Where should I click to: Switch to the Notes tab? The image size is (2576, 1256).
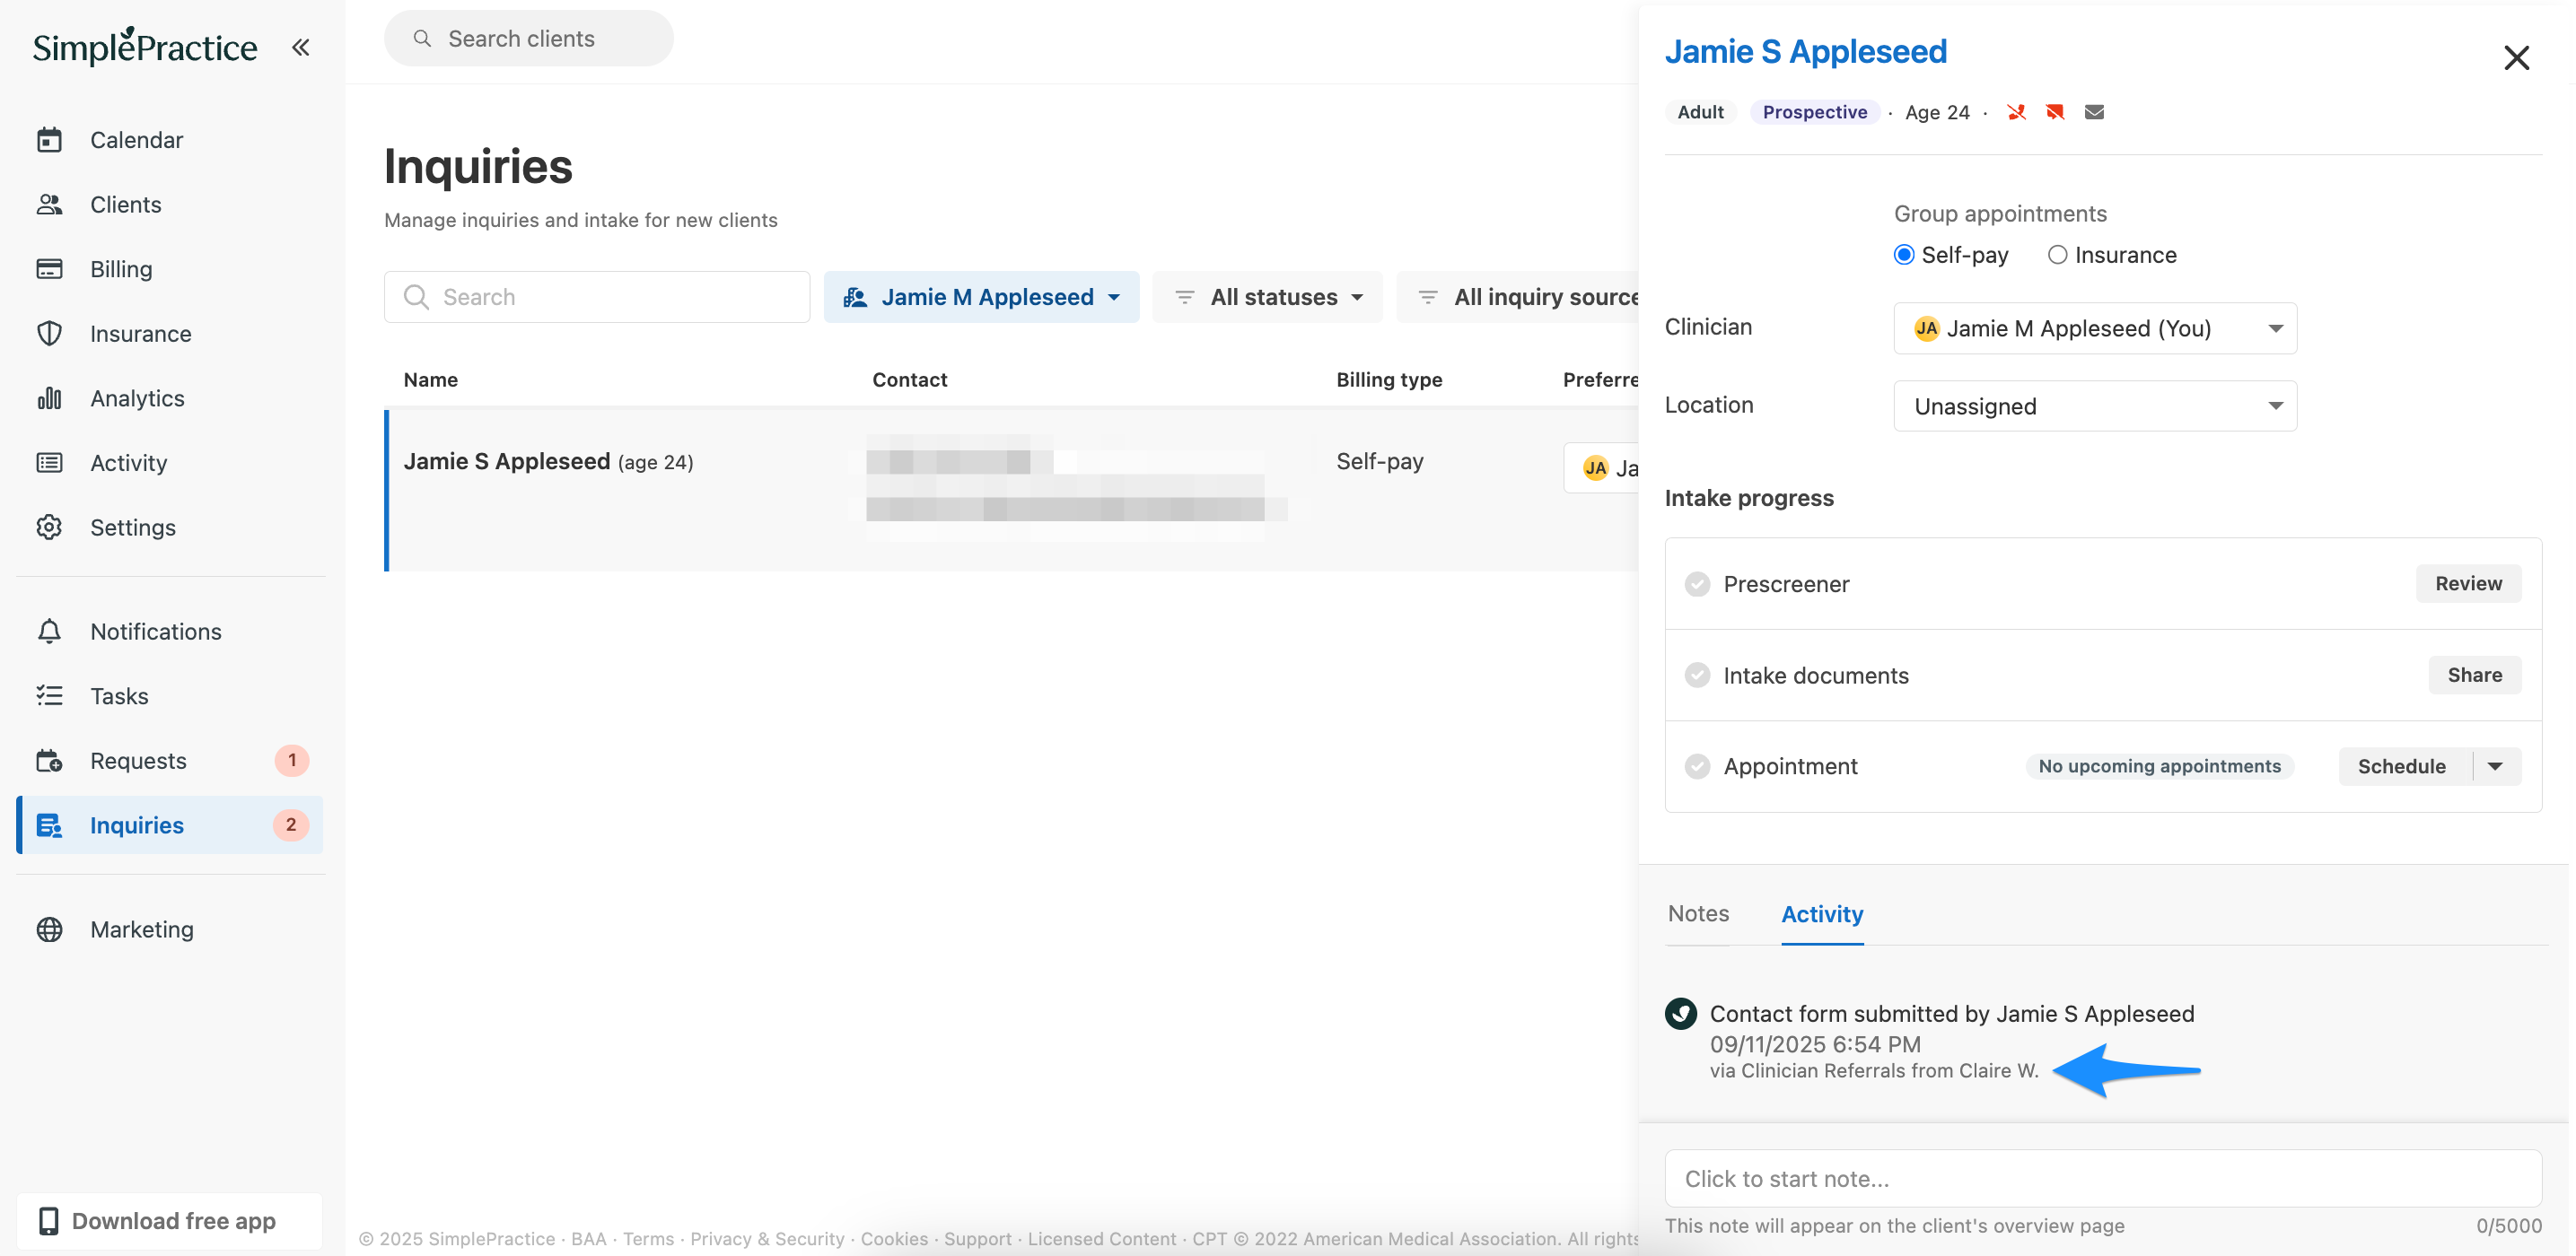1698,913
